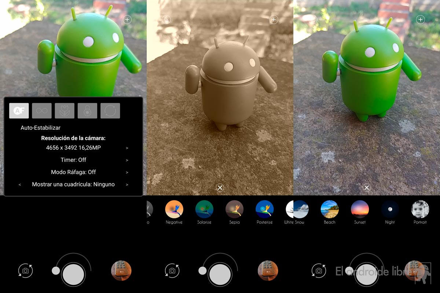This screenshot has height=293, width=440.
Task: Toggle the Auto-Estabilizar option
Action: 40,128
